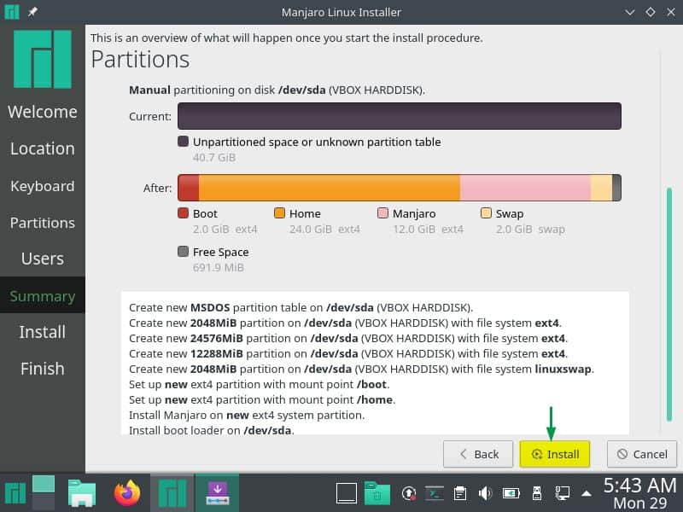Select the Users step in sidebar
This screenshot has width=683, height=512.
click(x=42, y=259)
